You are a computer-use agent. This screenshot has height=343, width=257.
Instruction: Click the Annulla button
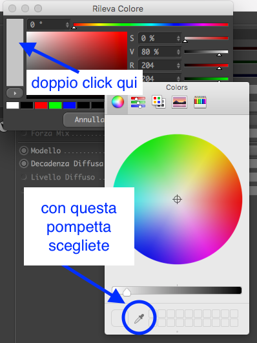(84, 120)
